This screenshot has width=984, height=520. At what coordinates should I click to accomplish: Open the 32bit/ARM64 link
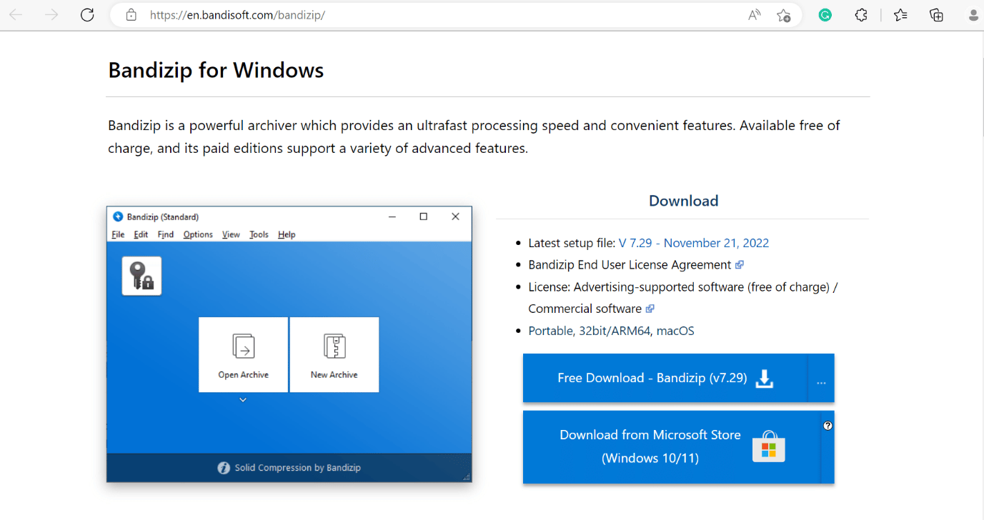[615, 331]
